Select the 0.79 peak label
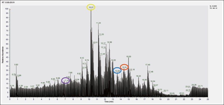This screenshot has height=105, width=224. (x=14, y=74)
